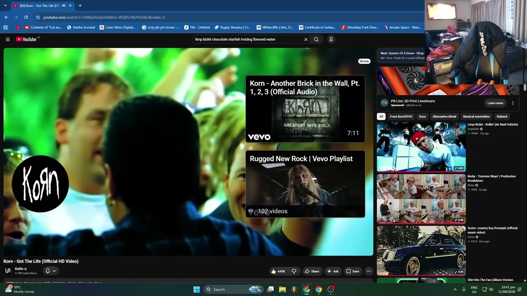Viewport: 527px width, 296px height.
Task: Expand the subscription notification bell dropdown
Action: [51, 271]
